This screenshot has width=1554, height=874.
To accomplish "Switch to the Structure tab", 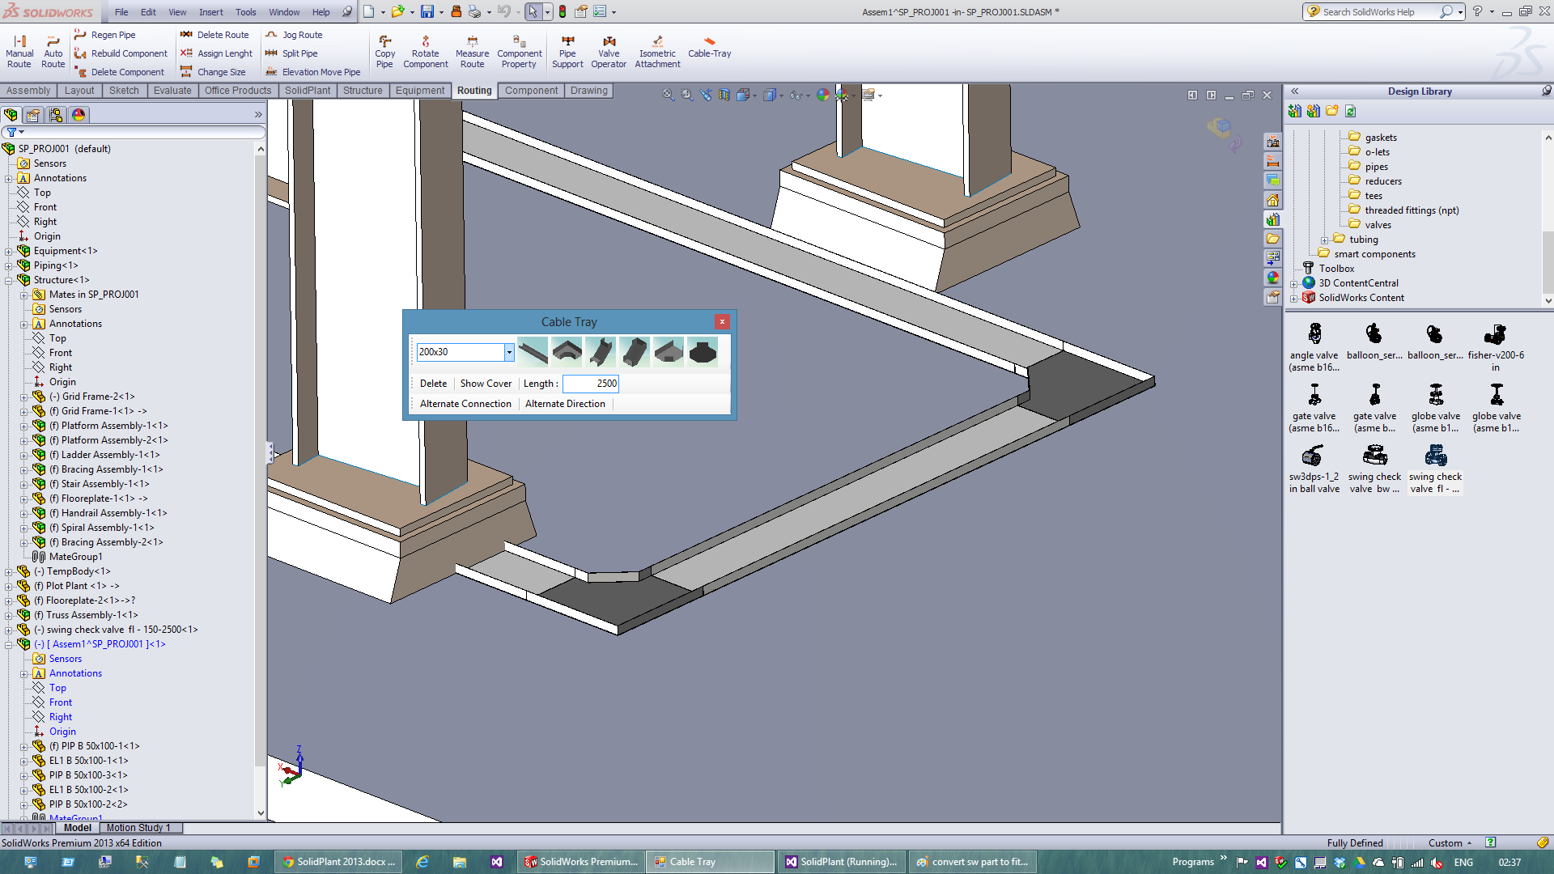I will point(363,91).
